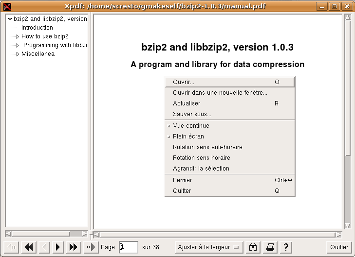Click document scroll-left arrow at bottom
The height and width of the screenshot is (257, 355).
96,235
